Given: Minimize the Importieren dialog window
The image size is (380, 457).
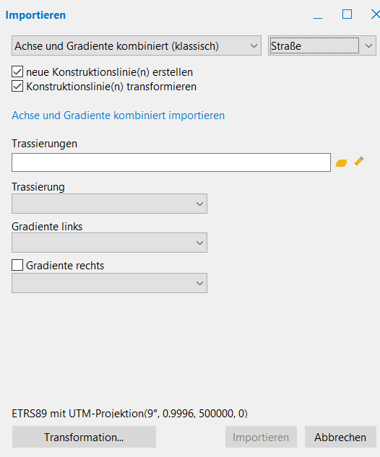Looking at the screenshot, I should (x=318, y=14).
